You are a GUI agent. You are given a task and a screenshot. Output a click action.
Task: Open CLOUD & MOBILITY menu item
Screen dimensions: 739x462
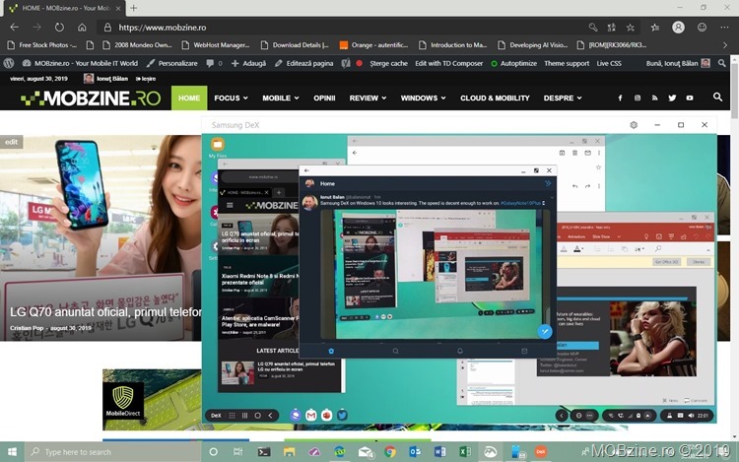click(495, 98)
